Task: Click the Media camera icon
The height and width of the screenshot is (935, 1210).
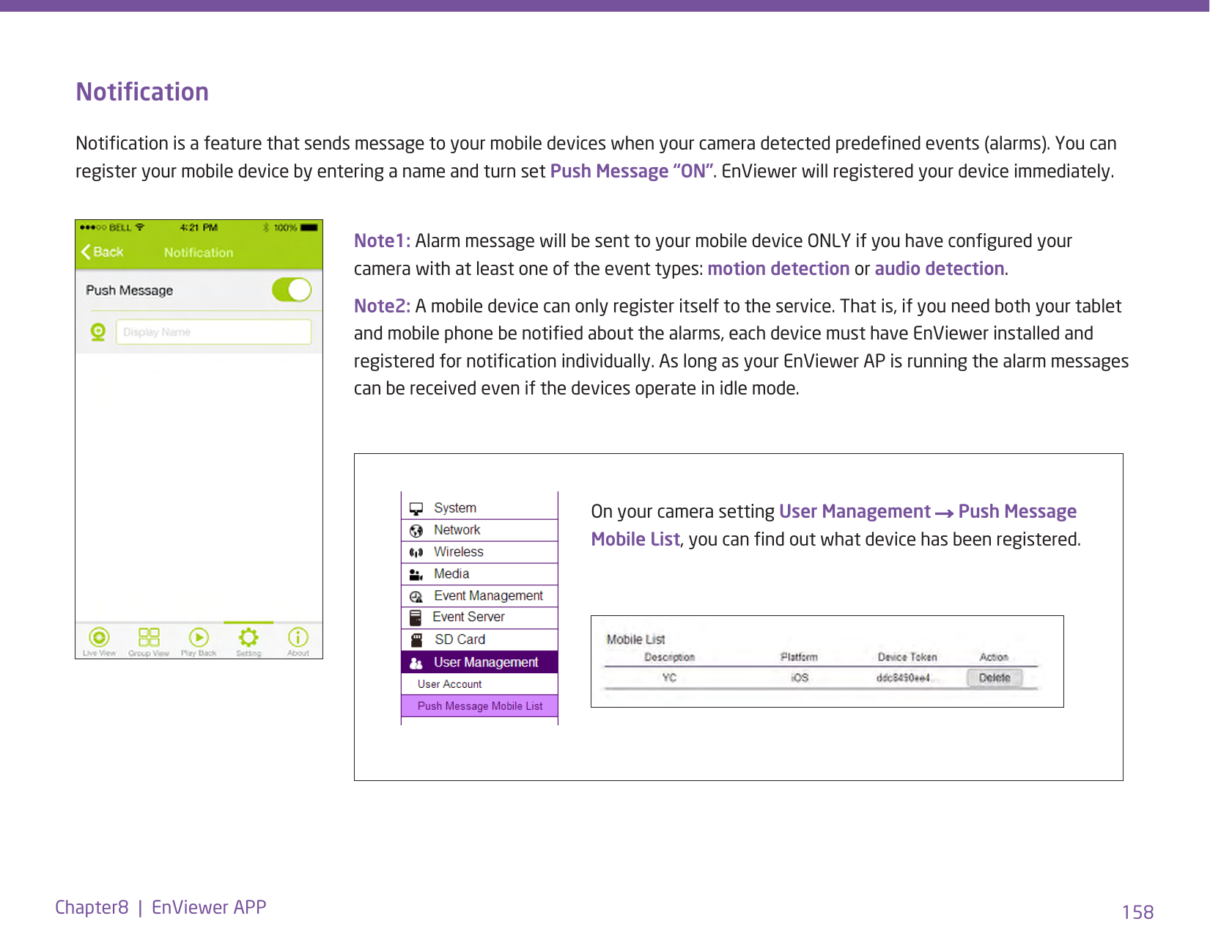Action: (x=416, y=575)
